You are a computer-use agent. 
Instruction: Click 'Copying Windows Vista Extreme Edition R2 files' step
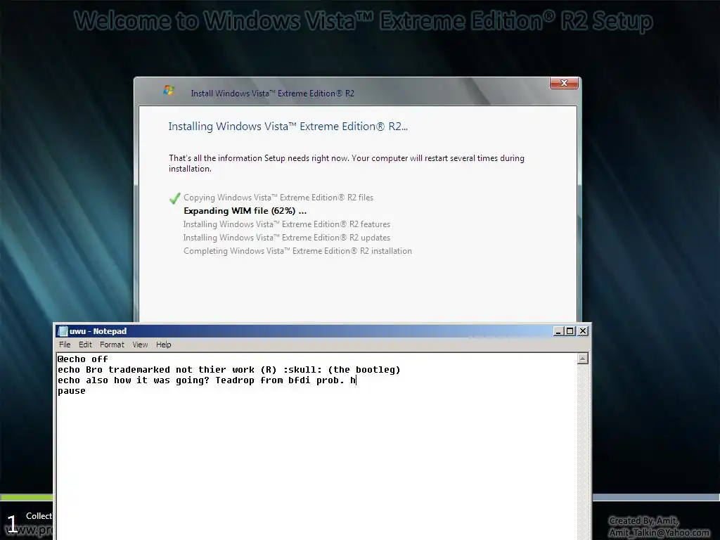point(278,198)
